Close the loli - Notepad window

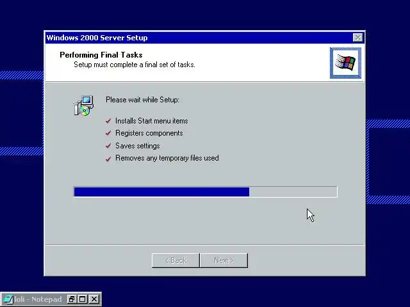tap(94, 299)
